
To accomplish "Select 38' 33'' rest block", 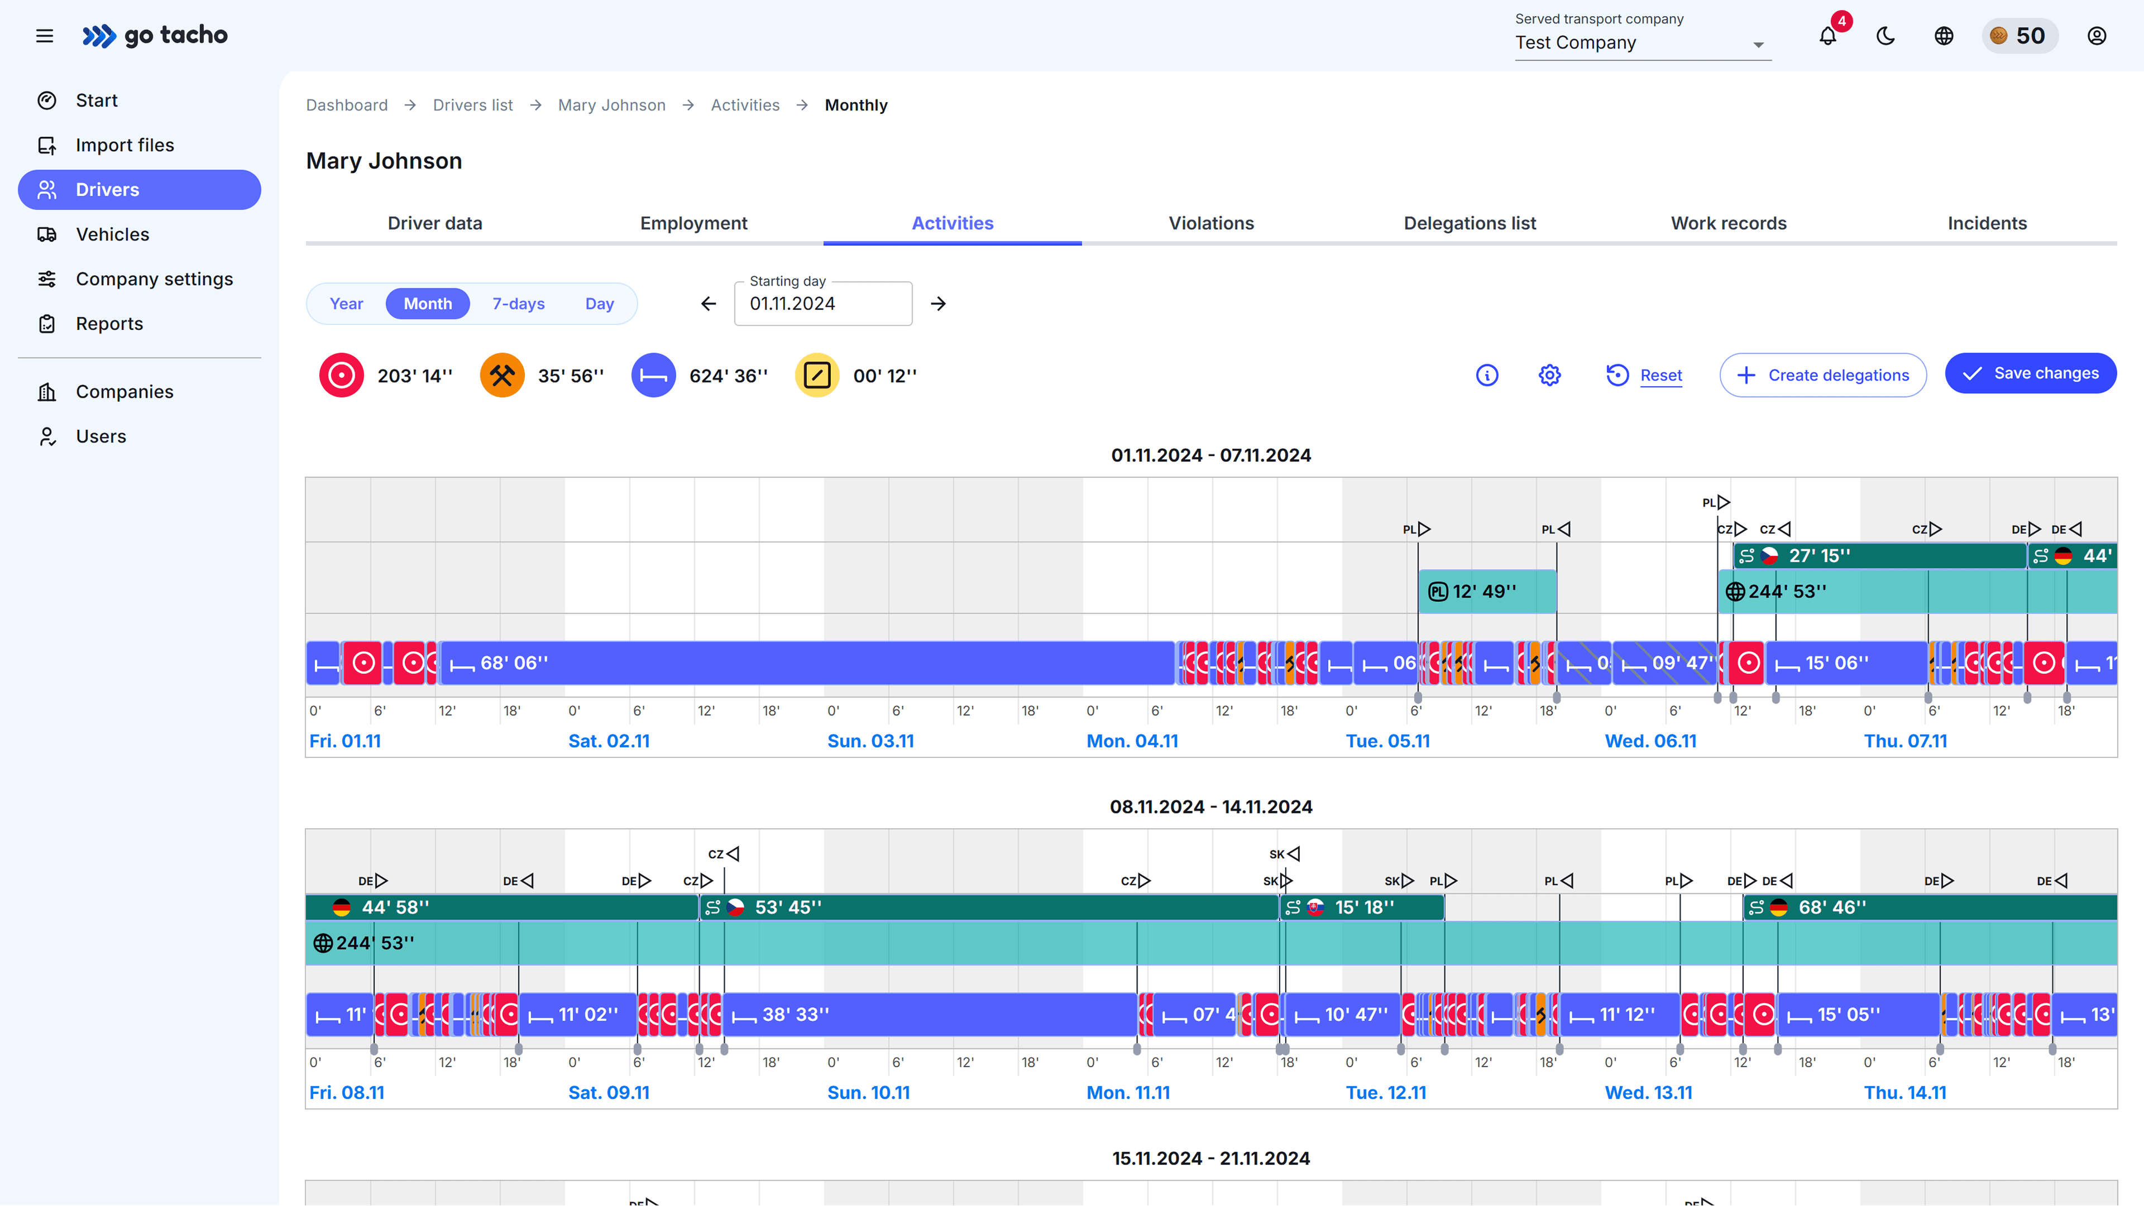I will tap(930, 1015).
